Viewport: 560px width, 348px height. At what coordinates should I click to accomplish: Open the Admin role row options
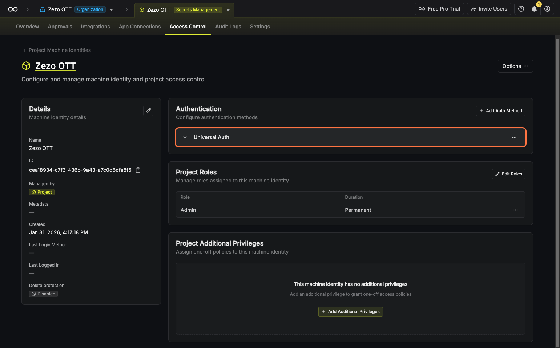[x=515, y=210]
